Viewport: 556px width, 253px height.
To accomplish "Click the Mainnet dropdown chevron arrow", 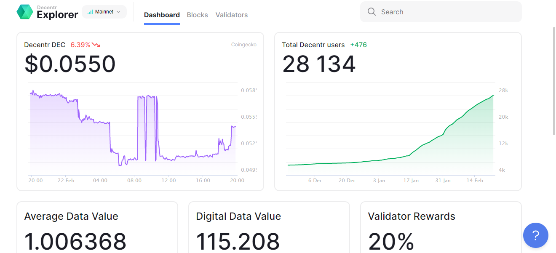I will point(118,12).
